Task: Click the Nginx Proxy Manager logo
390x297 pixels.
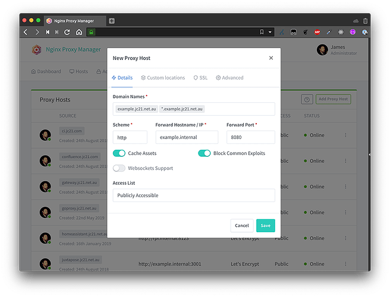Action: [x=36, y=50]
